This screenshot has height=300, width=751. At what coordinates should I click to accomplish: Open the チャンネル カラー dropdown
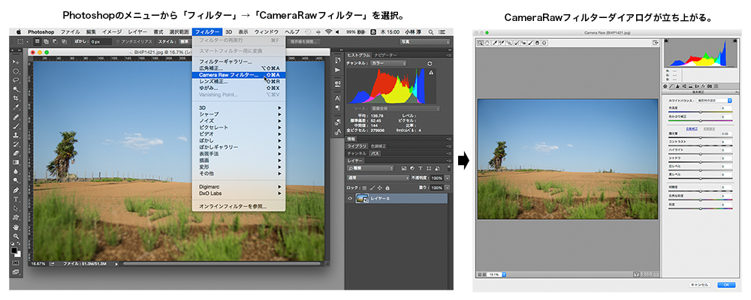point(388,64)
